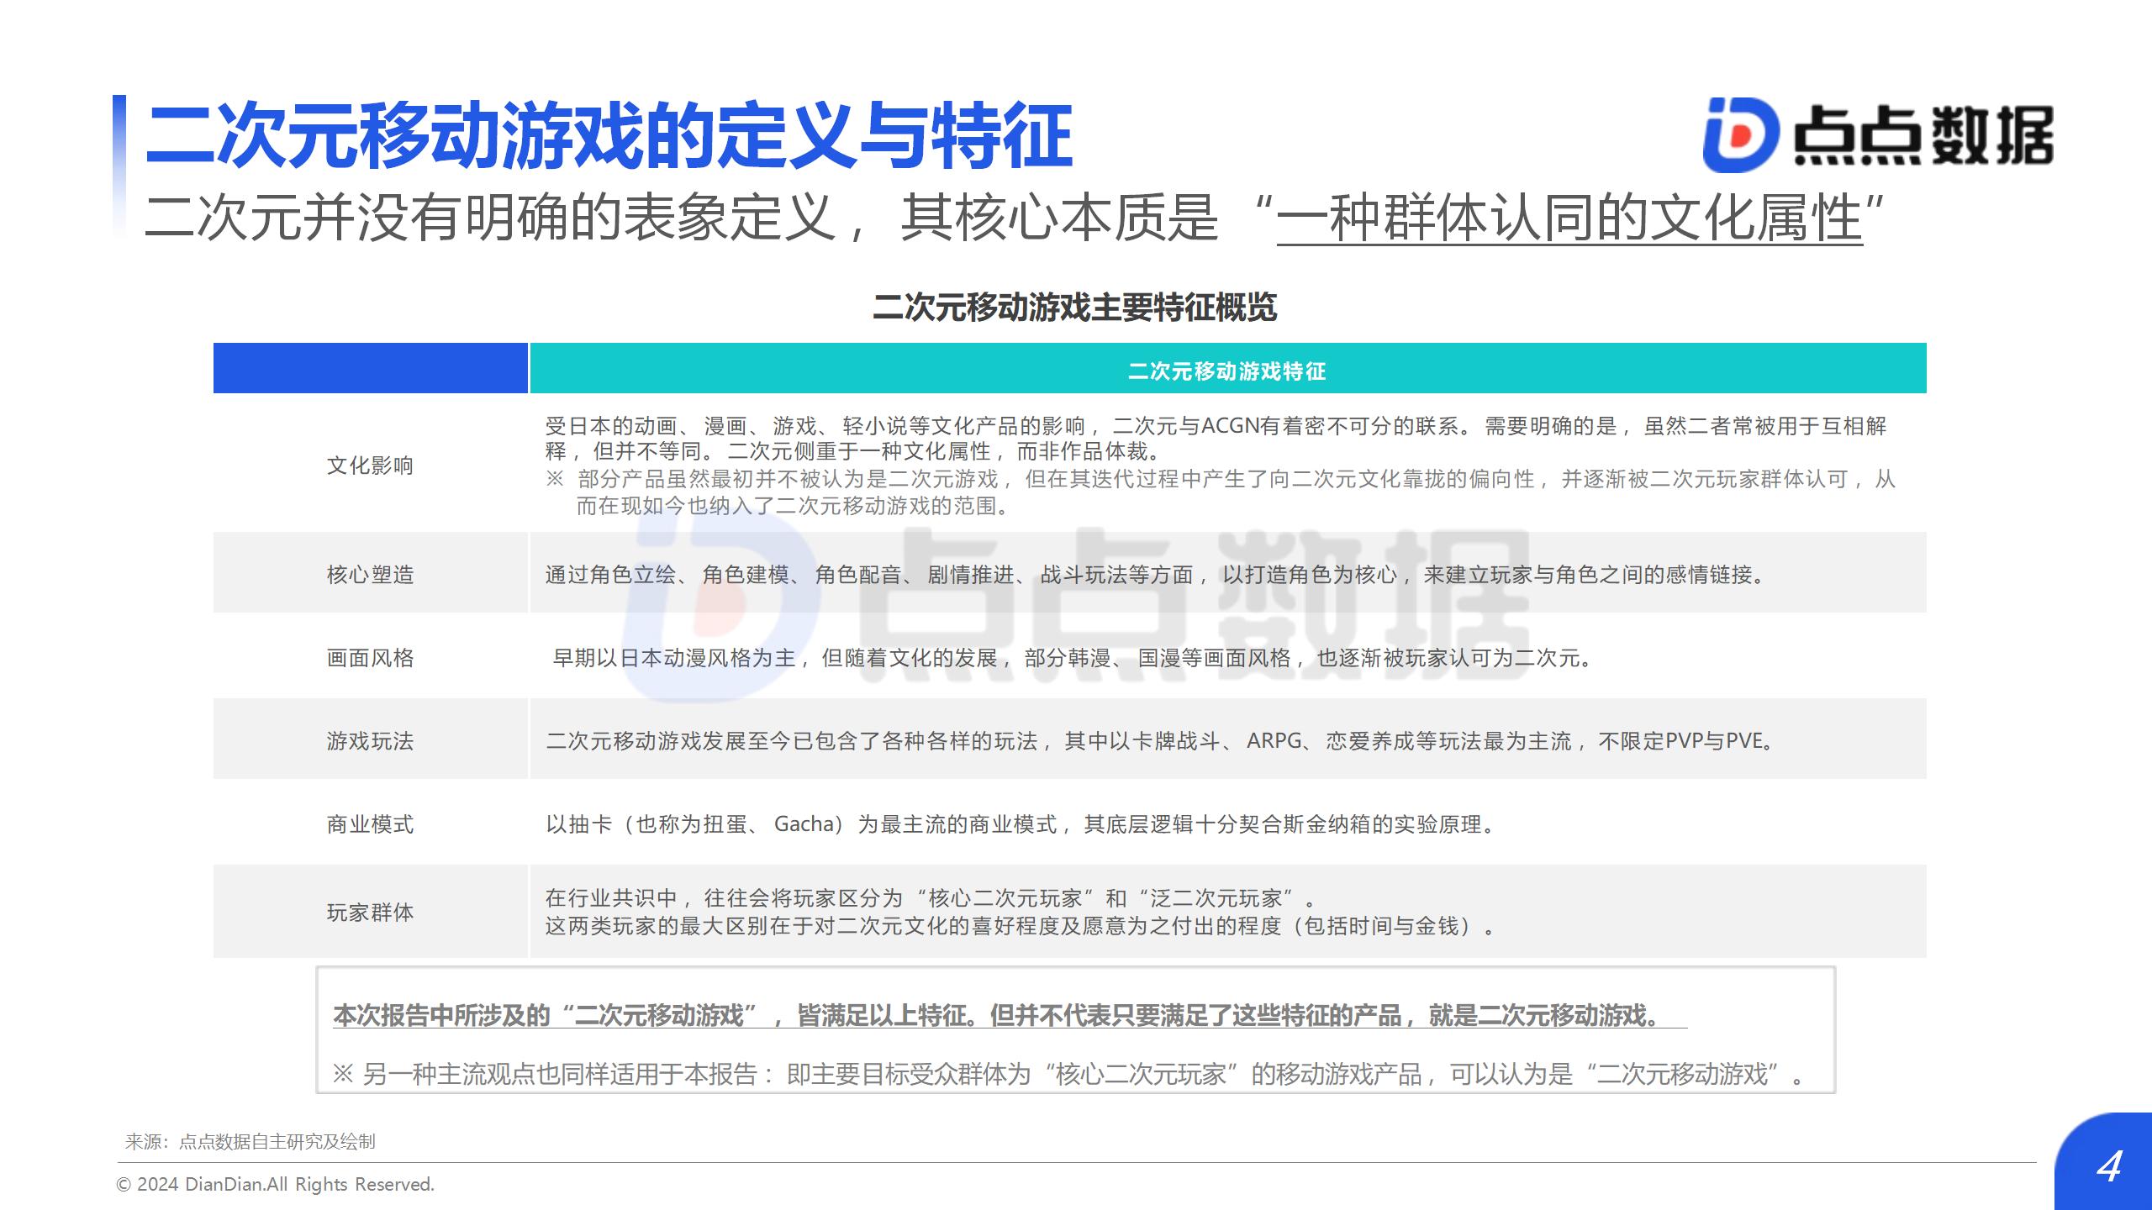Click the slide title 二次元移动游戏的定义与特征
2152x1210 pixels.
[x=609, y=134]
